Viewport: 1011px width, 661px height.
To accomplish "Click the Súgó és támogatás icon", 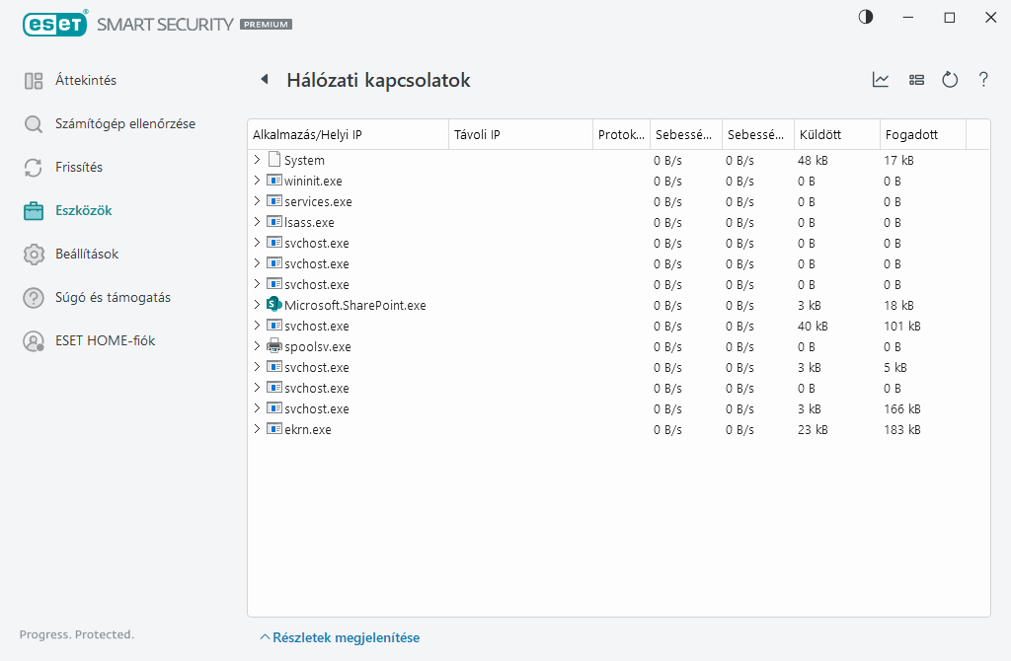I will tap(32, 297).
